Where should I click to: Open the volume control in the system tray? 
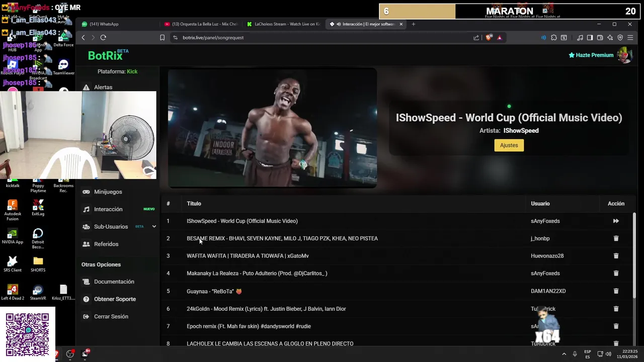pyautogui.click(x=609, y=354)
